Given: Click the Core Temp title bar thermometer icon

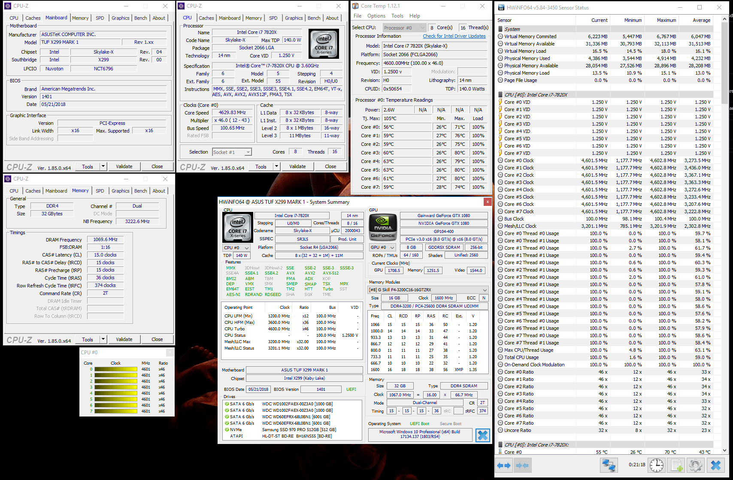Looking at the screenshot, I should click(x=355, y=6).
